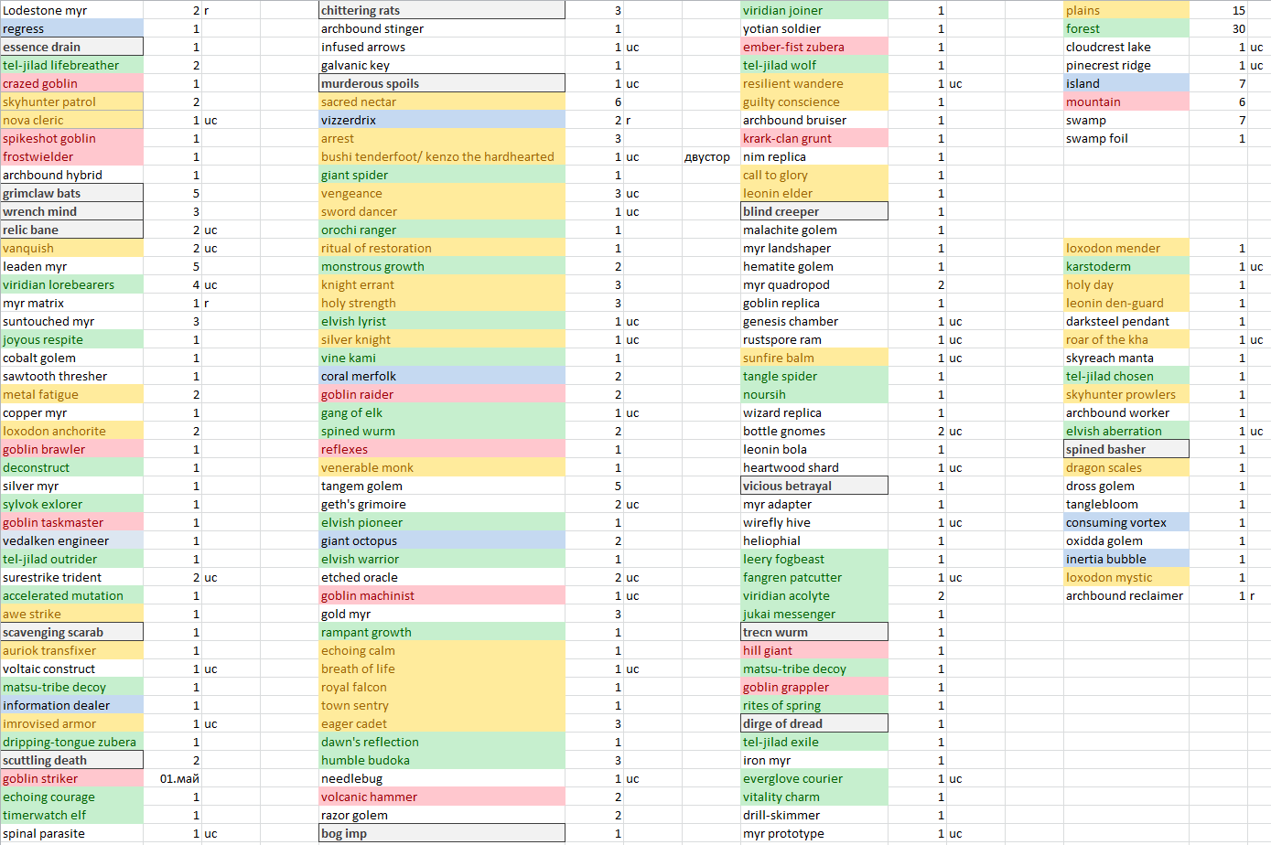Click the 'dirge of dread' cell

click(814, 723)
